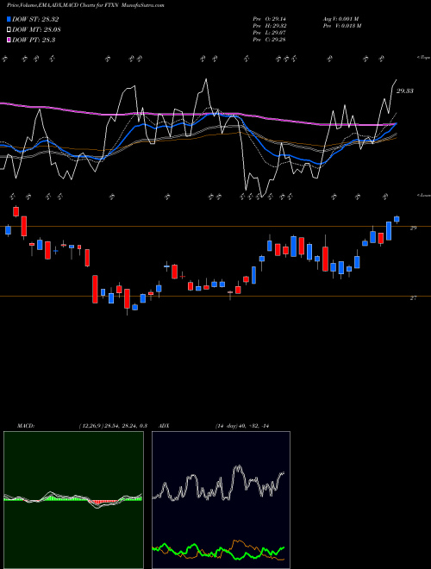Click the 29.33 latest price label

(405, 91)
